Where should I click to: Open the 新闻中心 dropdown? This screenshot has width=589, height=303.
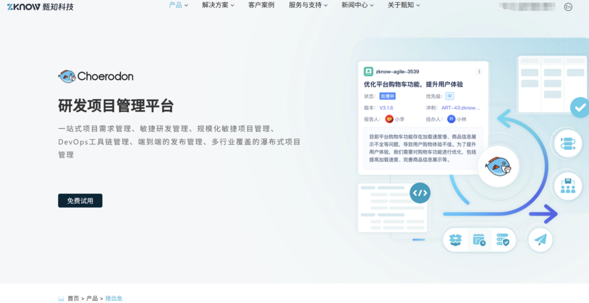[x=358, y=5]
